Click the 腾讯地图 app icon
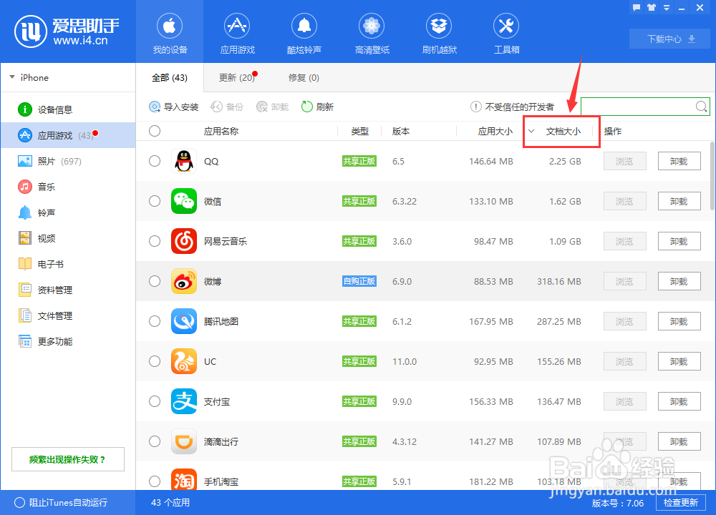Image resolution: width=716 pixels, height=515 pixels. (183, 321)
